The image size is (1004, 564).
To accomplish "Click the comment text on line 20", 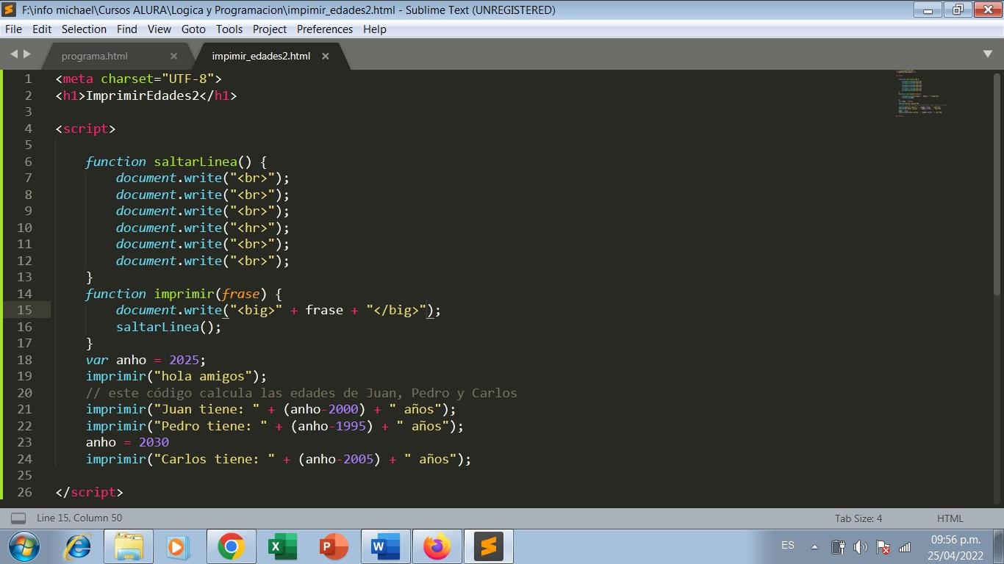I will (x=301, y=393).
